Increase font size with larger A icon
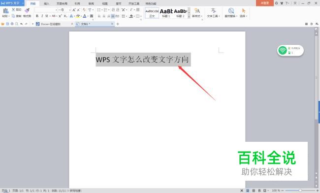The width and height of the screenshot is (320, 193). click(74, 9)
